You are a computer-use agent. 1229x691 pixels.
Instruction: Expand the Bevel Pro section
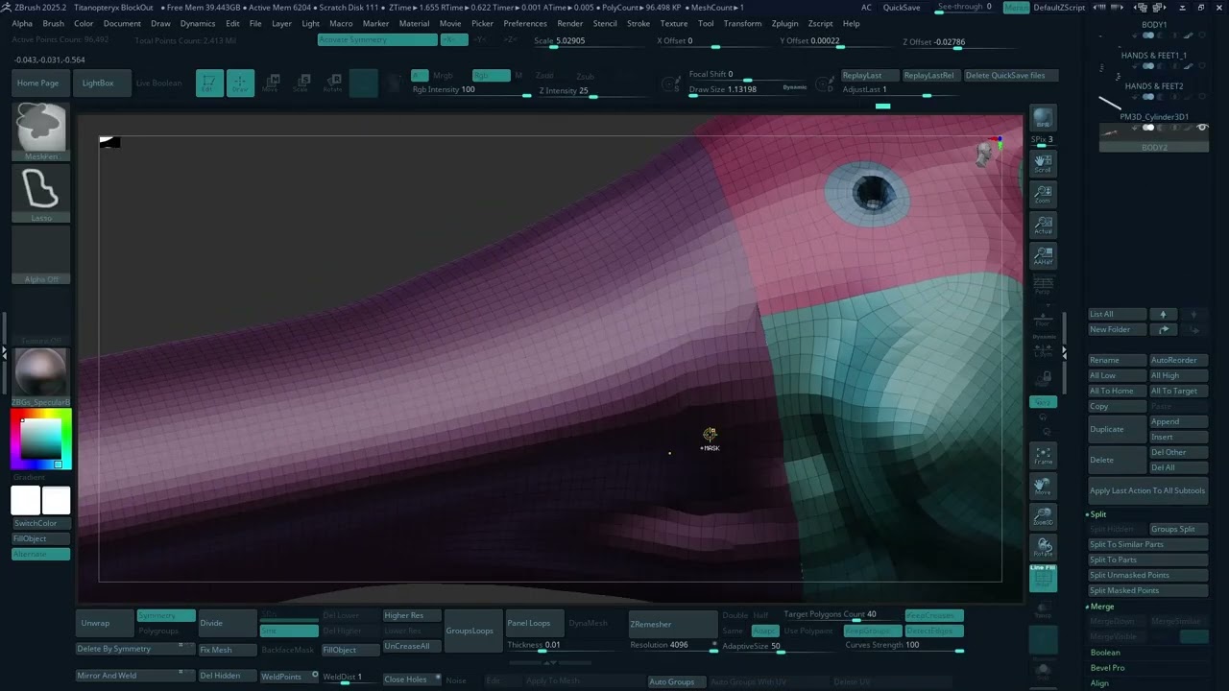(x=1107, y=667)
